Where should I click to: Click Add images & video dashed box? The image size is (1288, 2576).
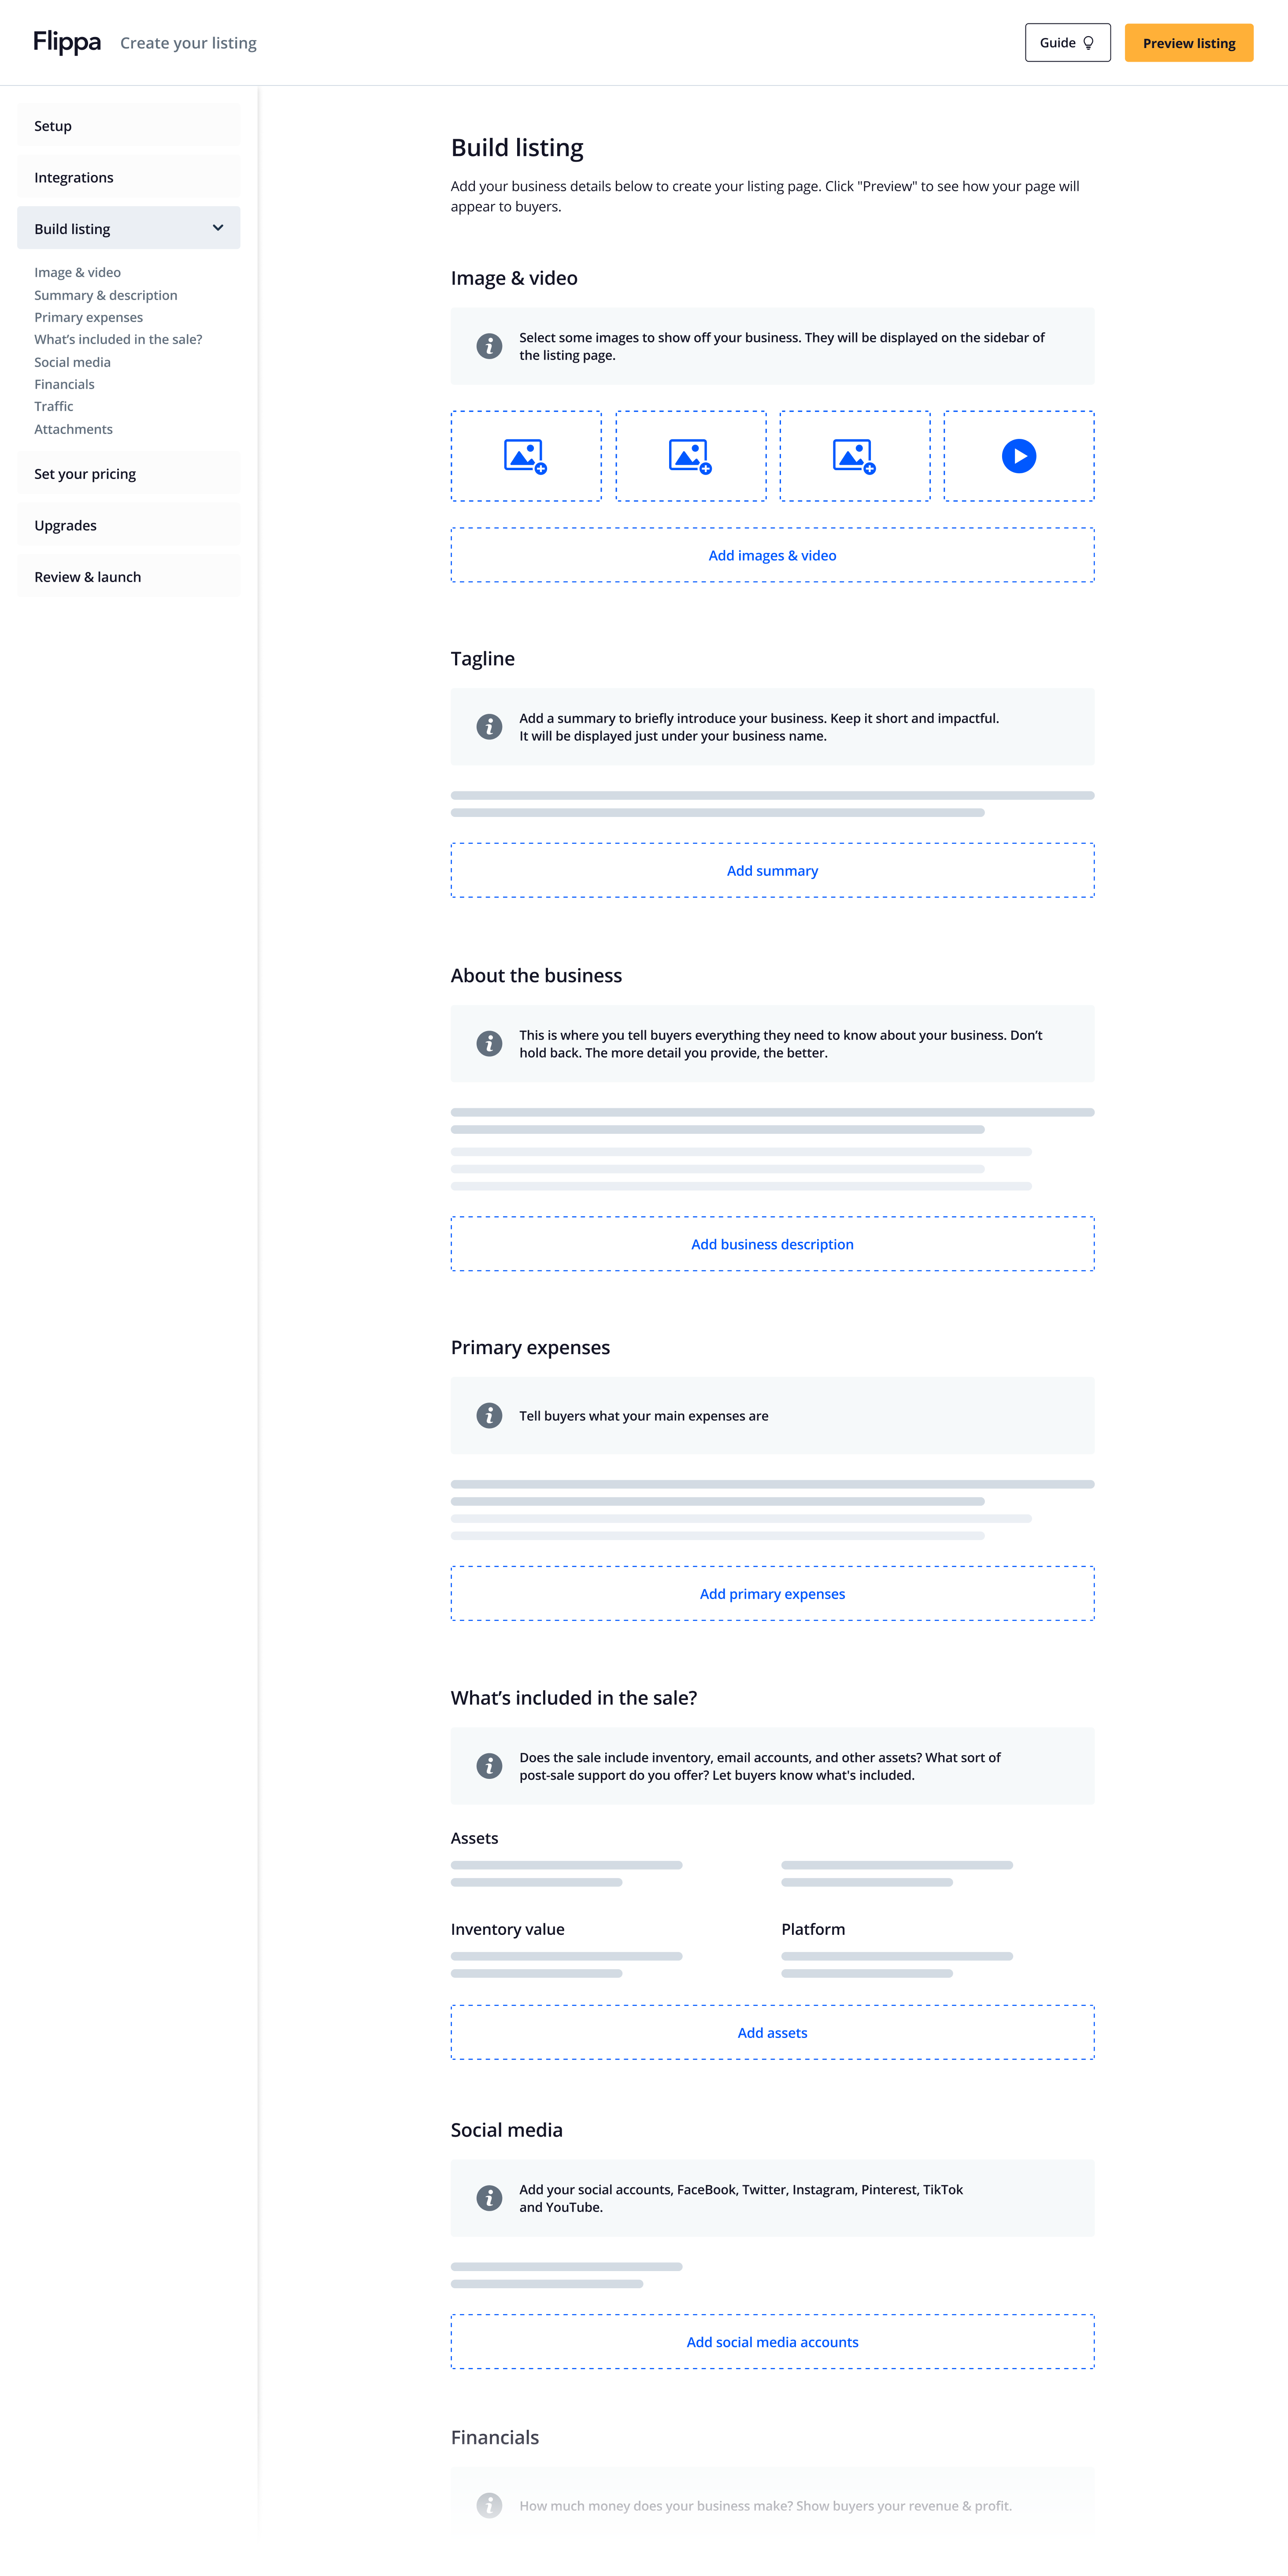[x=772, y=555]
